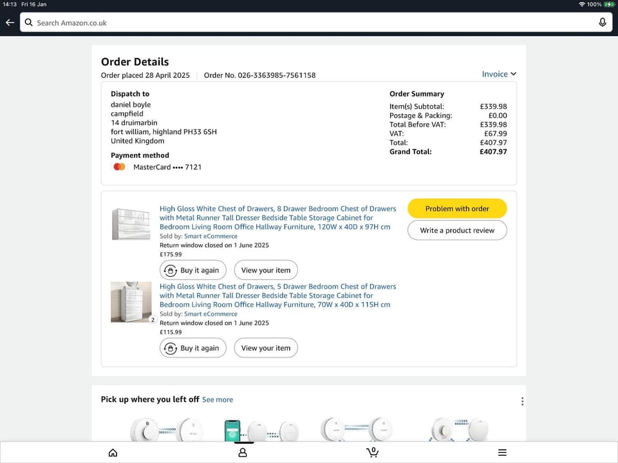Click the Search Amazon.co.uk field
The height and width of the screenshot is (463, 618).
click(x=309, y=23)
